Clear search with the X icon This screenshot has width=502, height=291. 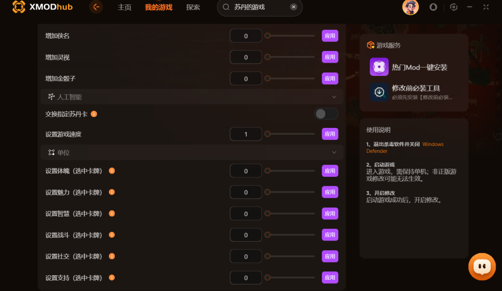click(293, 7)
